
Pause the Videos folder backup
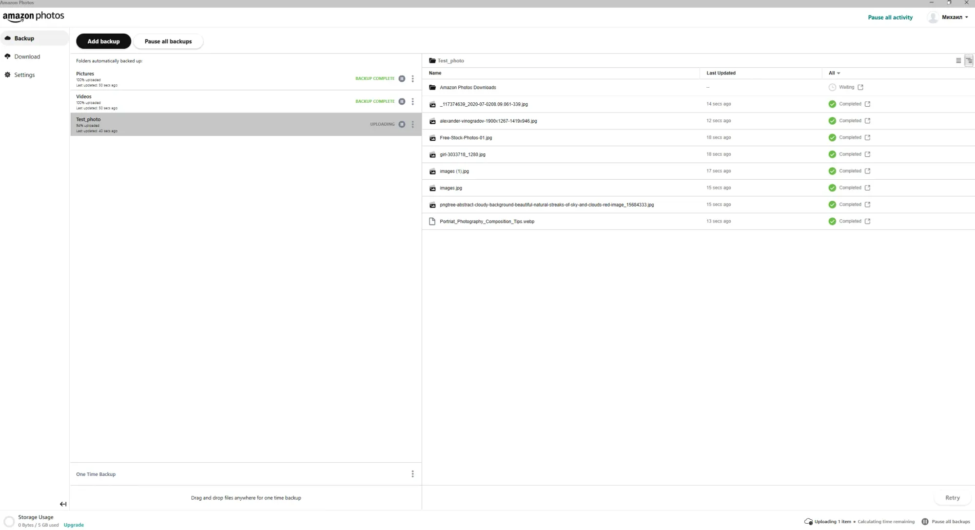tap(402, 101)
